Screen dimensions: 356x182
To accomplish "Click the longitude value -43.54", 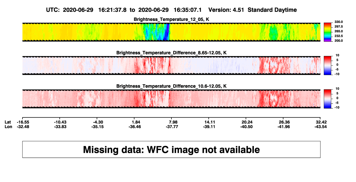I will (x=320, y=127).
